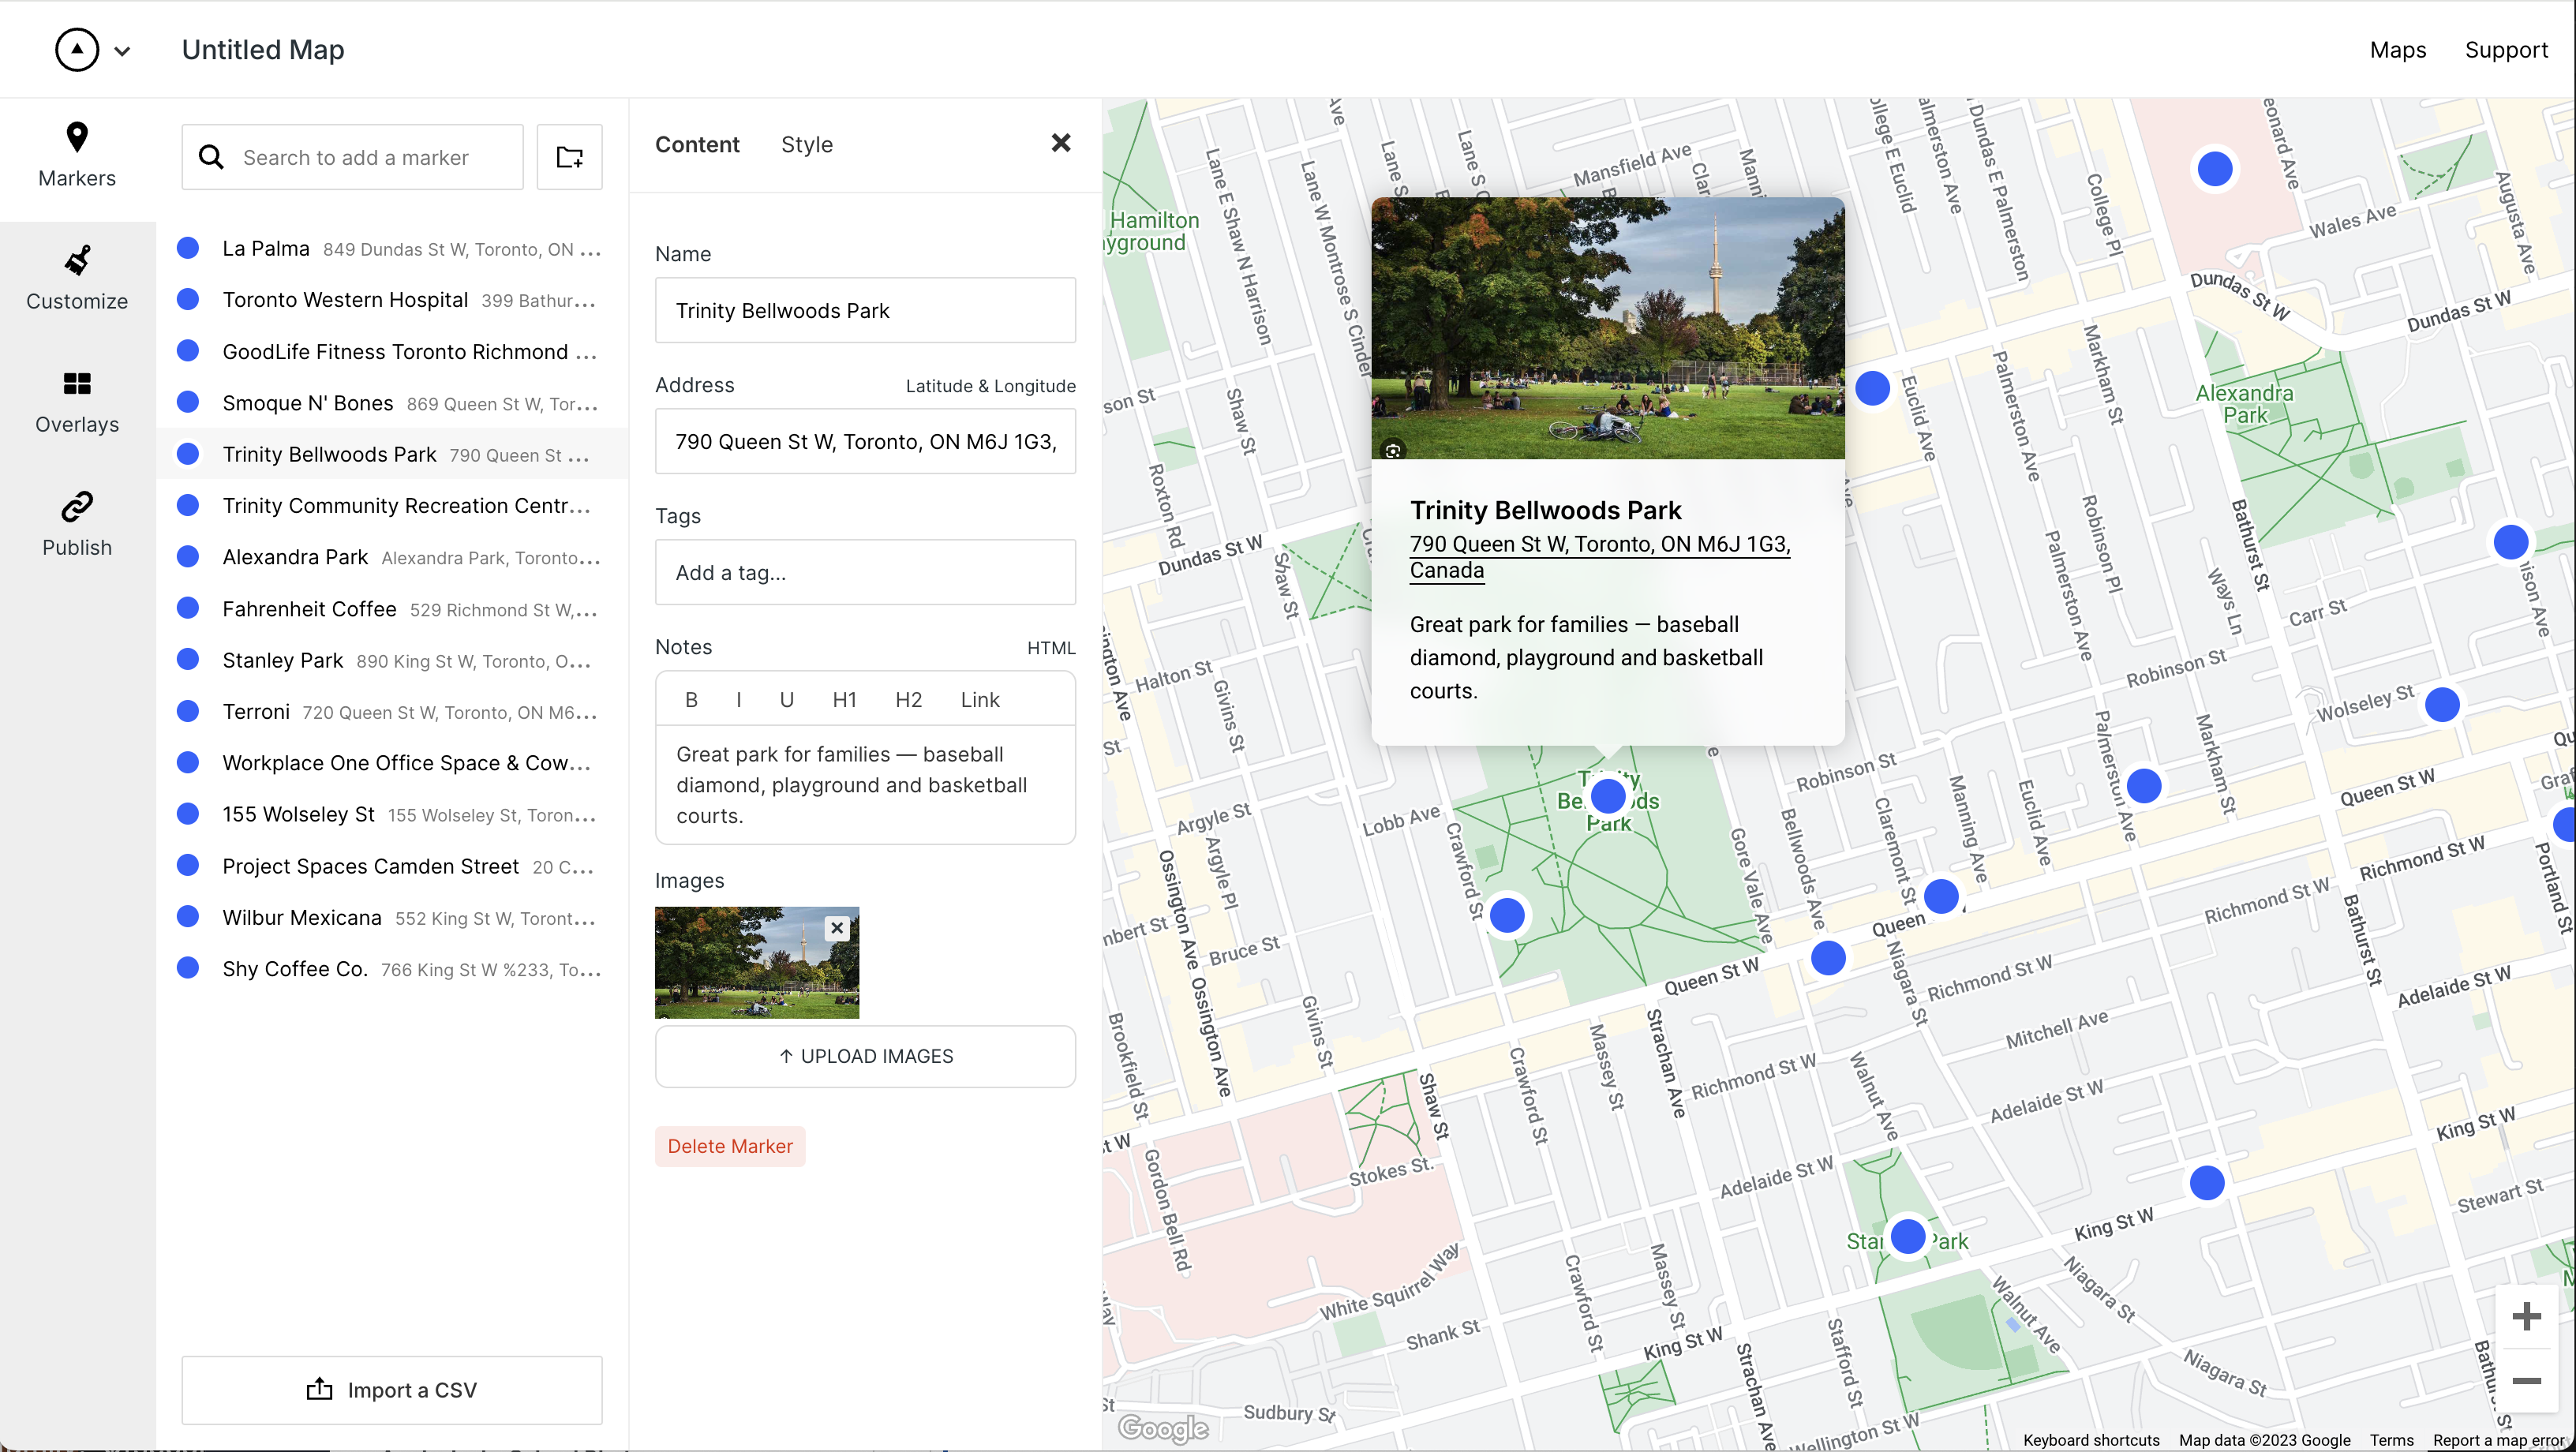This screenshot has width=2576, height=1452.
Task: Select the Stanley Park marker row
Action: [x=392, y=660]
